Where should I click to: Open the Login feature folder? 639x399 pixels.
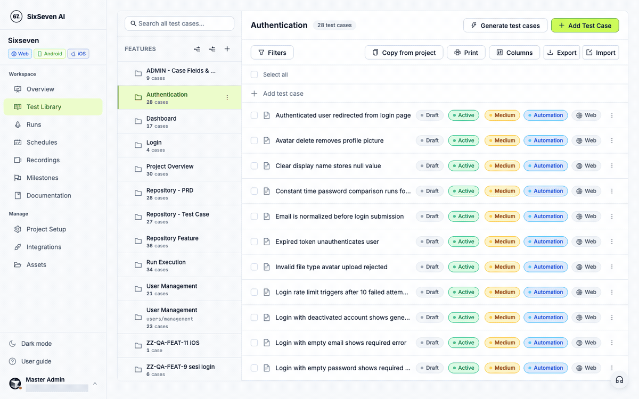click(179, 145)
